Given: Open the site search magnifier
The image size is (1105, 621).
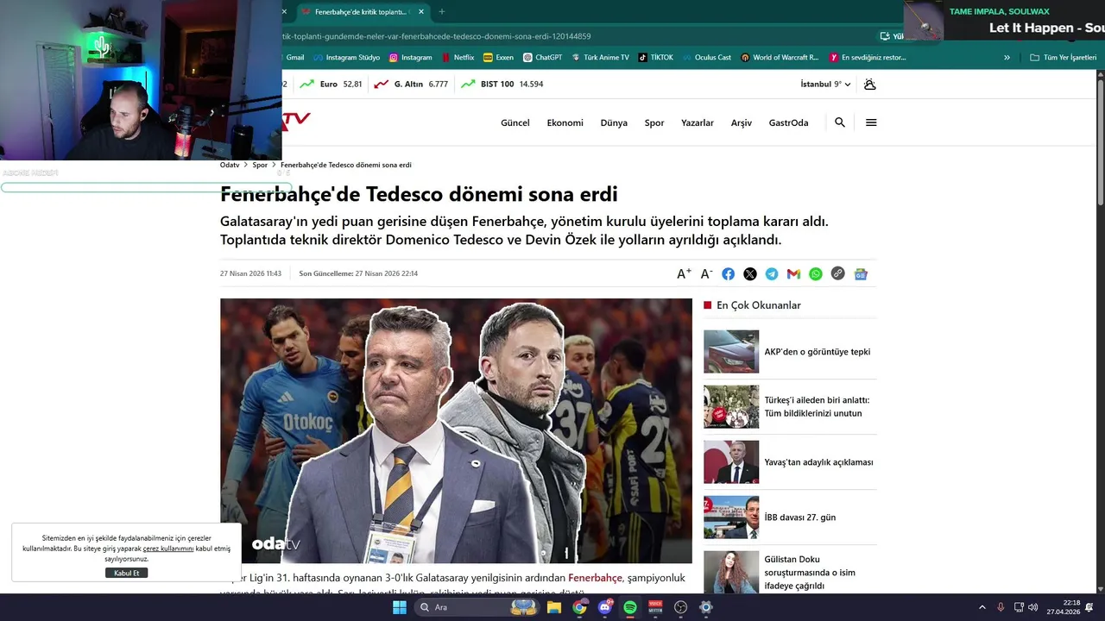Looking at the screenshot, I should point(840,122).
